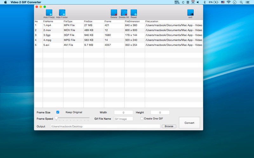Click the battery status icon
Screen dimensions: 254x158
coord(216,2)
